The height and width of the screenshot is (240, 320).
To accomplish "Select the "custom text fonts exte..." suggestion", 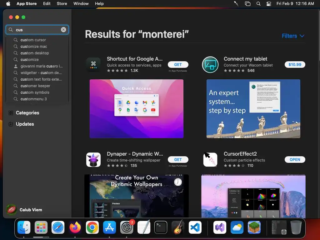I will 37,79.
